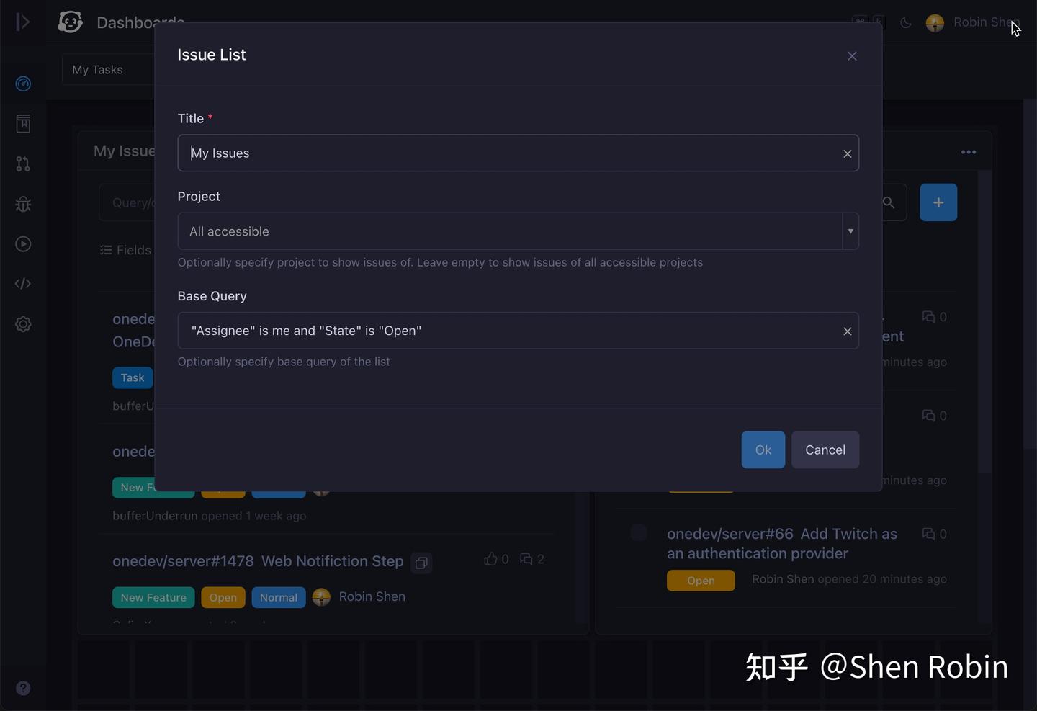Open the widget three-dots menu
Image resolution: width=1037 pixels, height=711 pixels.
point(969,152)
